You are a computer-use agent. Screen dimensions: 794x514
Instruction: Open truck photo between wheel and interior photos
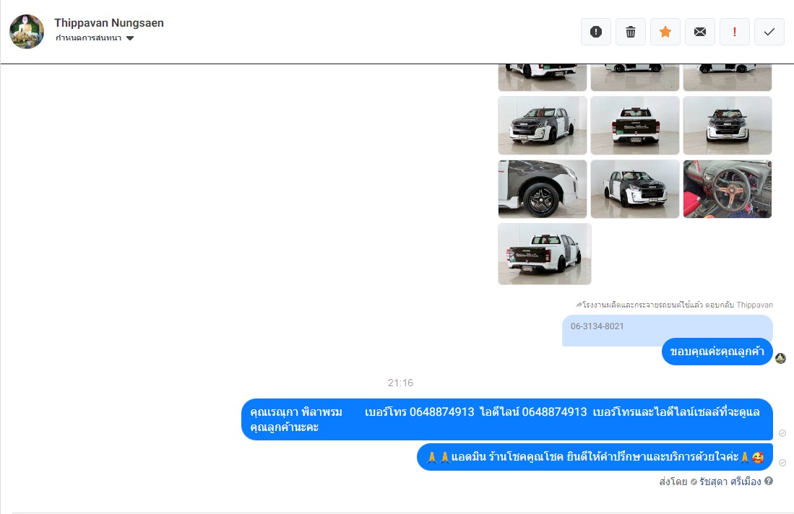coord(635,189)
